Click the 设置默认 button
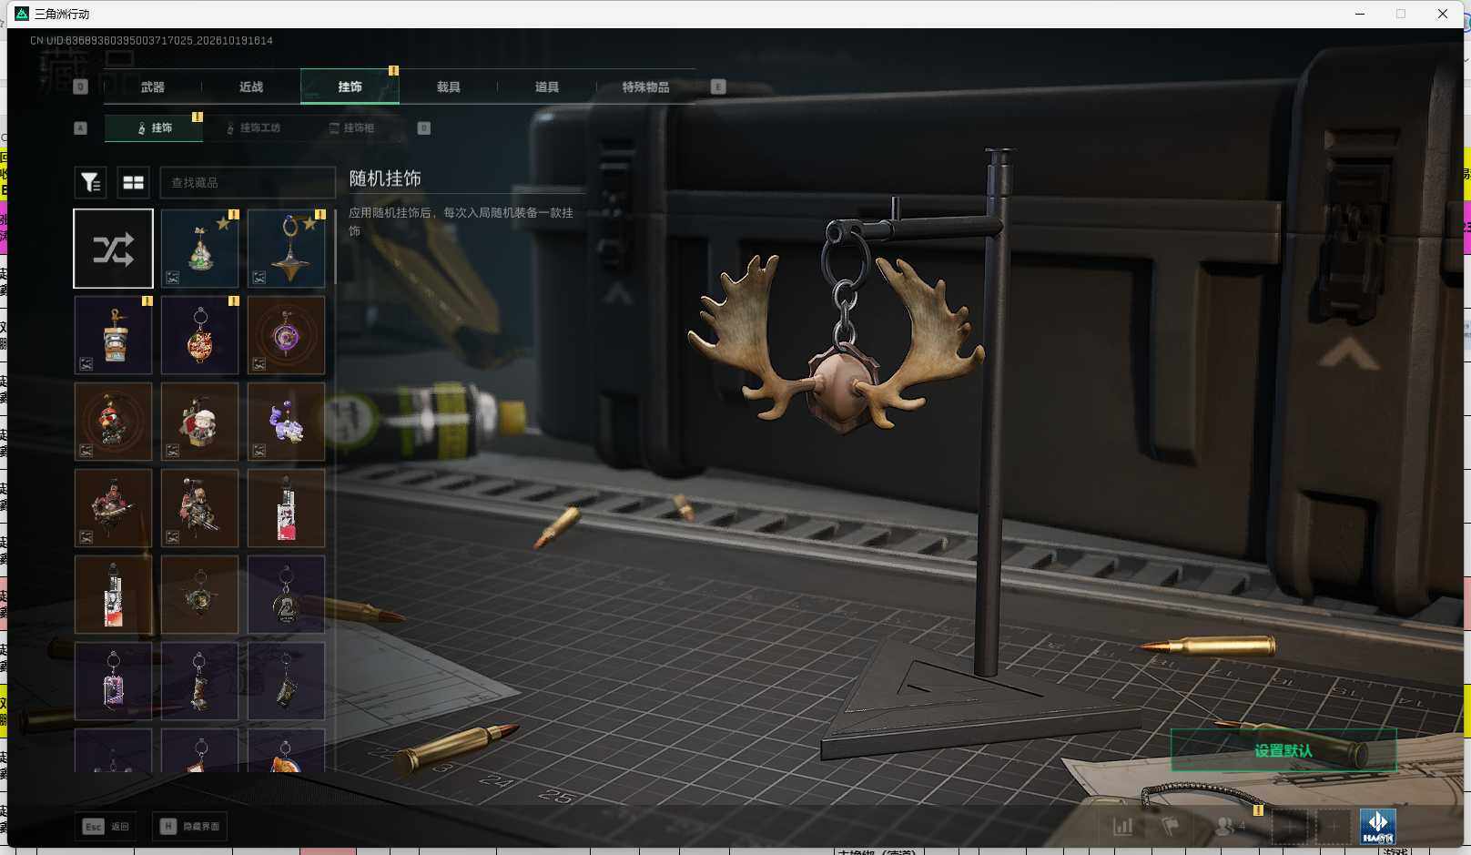The height and width of the screenshot is (855, 1471). [1283, 750]
